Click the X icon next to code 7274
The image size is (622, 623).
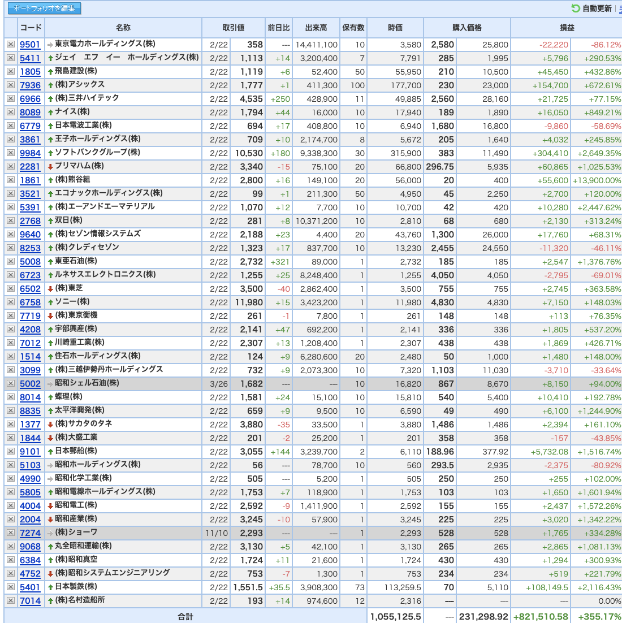pyautogui.click(x=11, y=533)
